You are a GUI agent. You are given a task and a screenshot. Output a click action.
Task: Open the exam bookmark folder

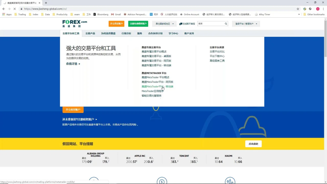pyautogui.click(x=75, y=14)
